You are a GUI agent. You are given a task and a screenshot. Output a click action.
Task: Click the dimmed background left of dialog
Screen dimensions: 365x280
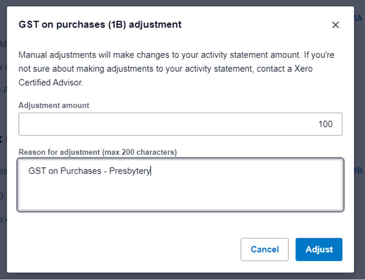pos(3,141)
